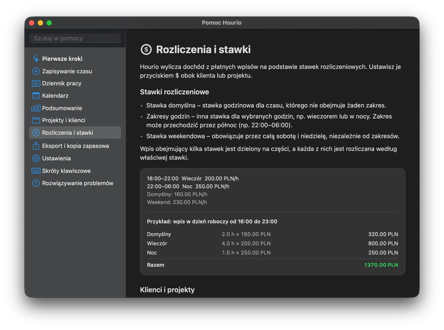Click the 250.00 PLN amount in Noc row
Image resolution: width=444 pixels, height=330 pixels.
point(383,252)
